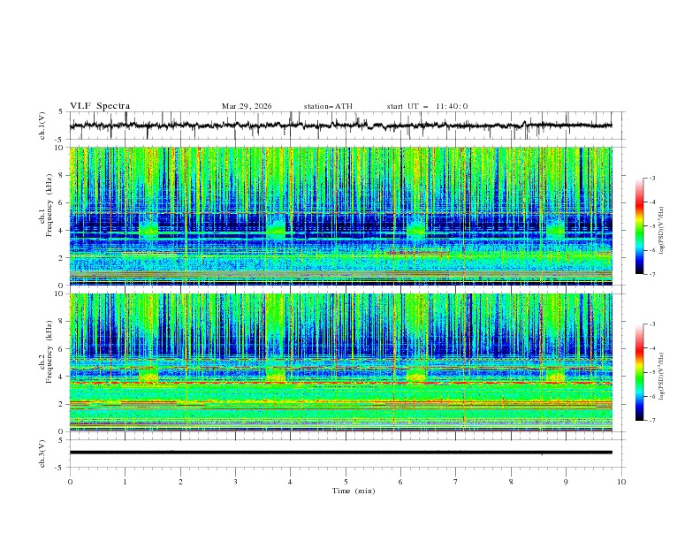
Task: Click the "station=ATH" header label
Action: pyautogui.click(x=328, y=106)
